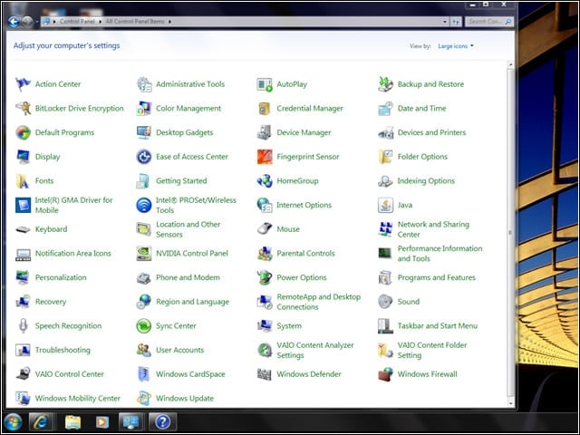Open the Date and Time clock icon

pos(385,109)
